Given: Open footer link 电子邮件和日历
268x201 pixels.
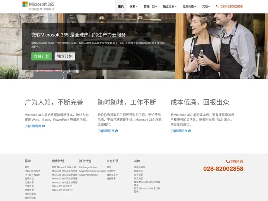Looking at the screenshot, I should (x=32, y=175).
